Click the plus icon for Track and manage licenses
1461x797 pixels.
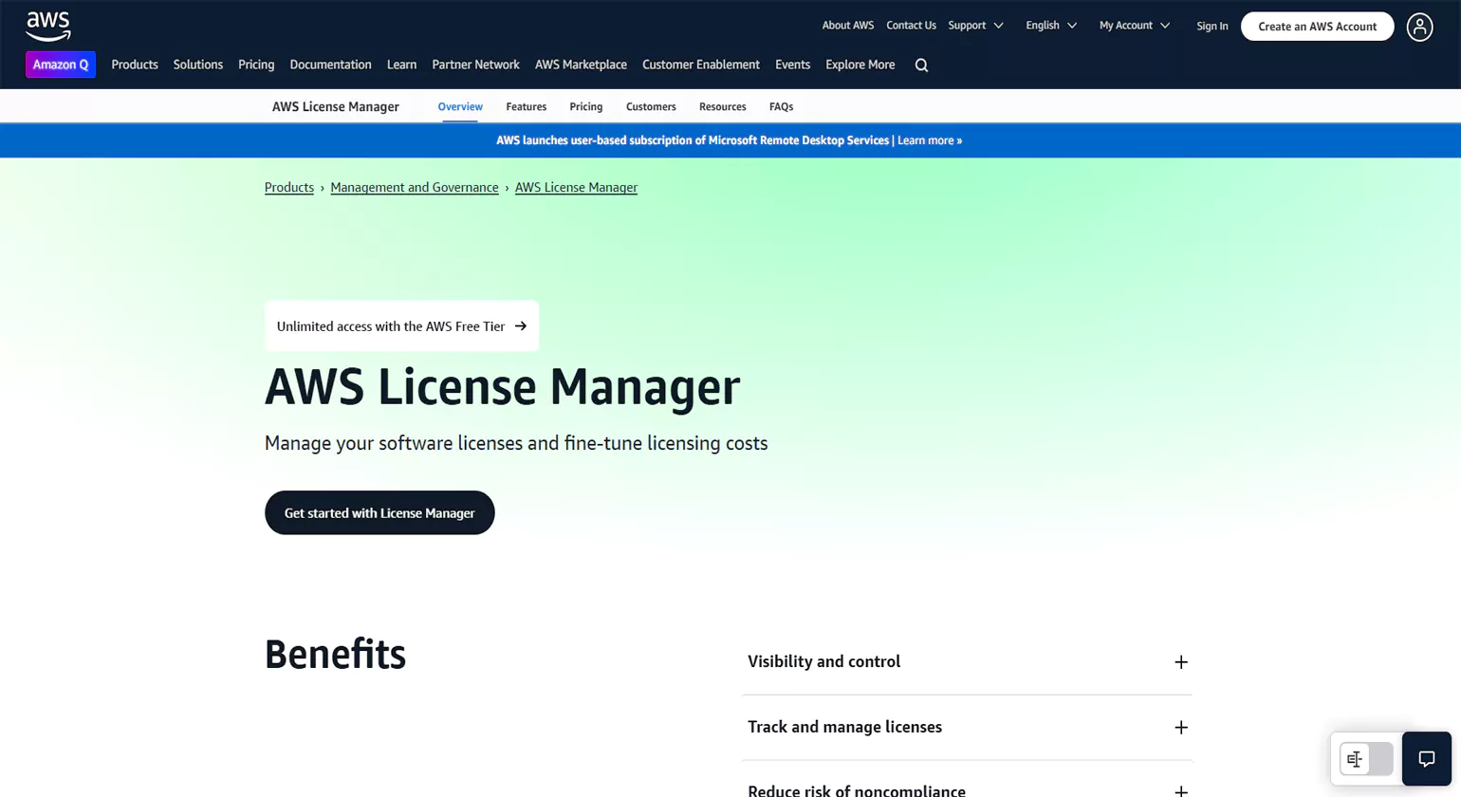pyautogui.click(x=1180, y=728)
